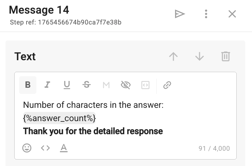Screen dimensions: 252x166
Task: Send Message 14 with paper plane icon
Action: pos(179,14)
